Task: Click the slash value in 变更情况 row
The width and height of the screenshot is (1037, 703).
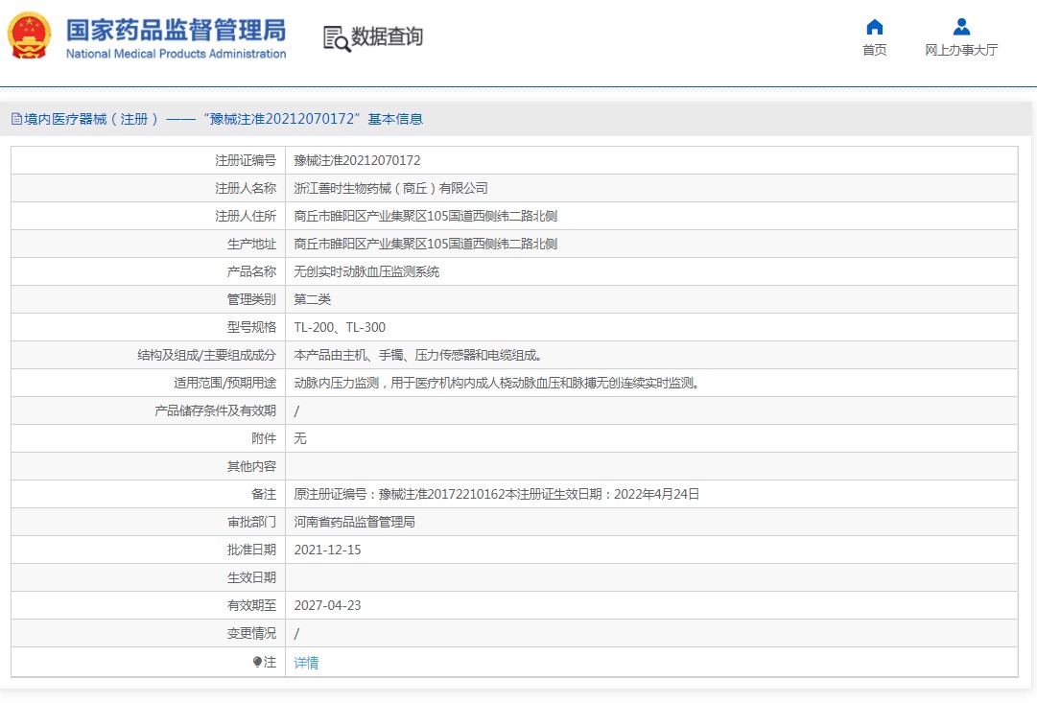Action: coord(296,634)
